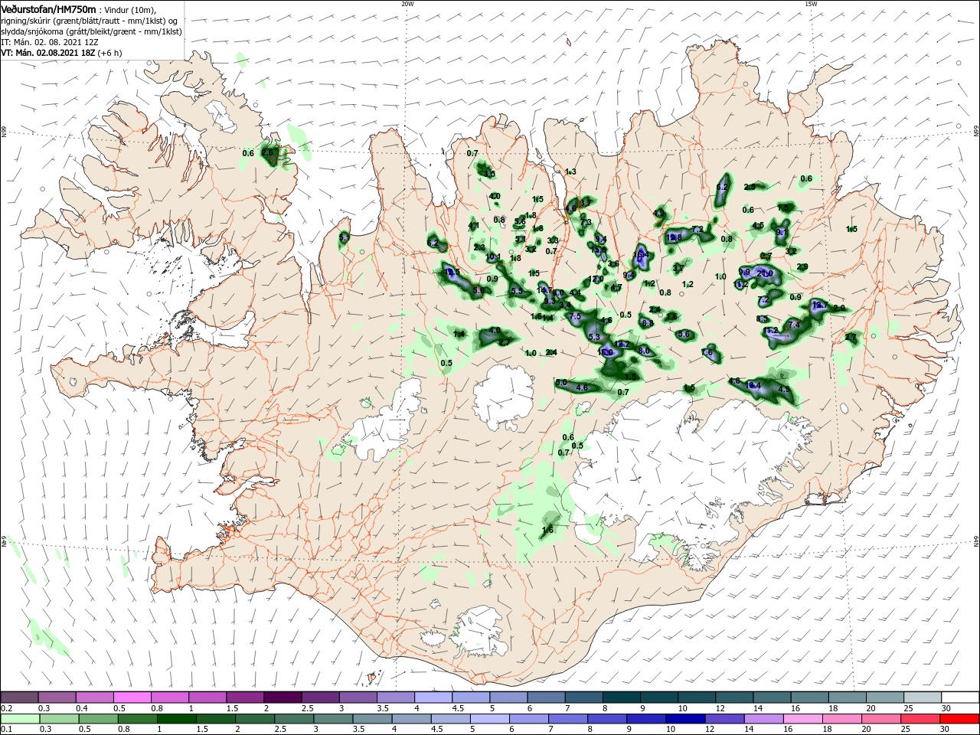The image size is (980, 735).
Task: Click the map title Veðurstofan/HM750m
Action: (x=48, y=8)
